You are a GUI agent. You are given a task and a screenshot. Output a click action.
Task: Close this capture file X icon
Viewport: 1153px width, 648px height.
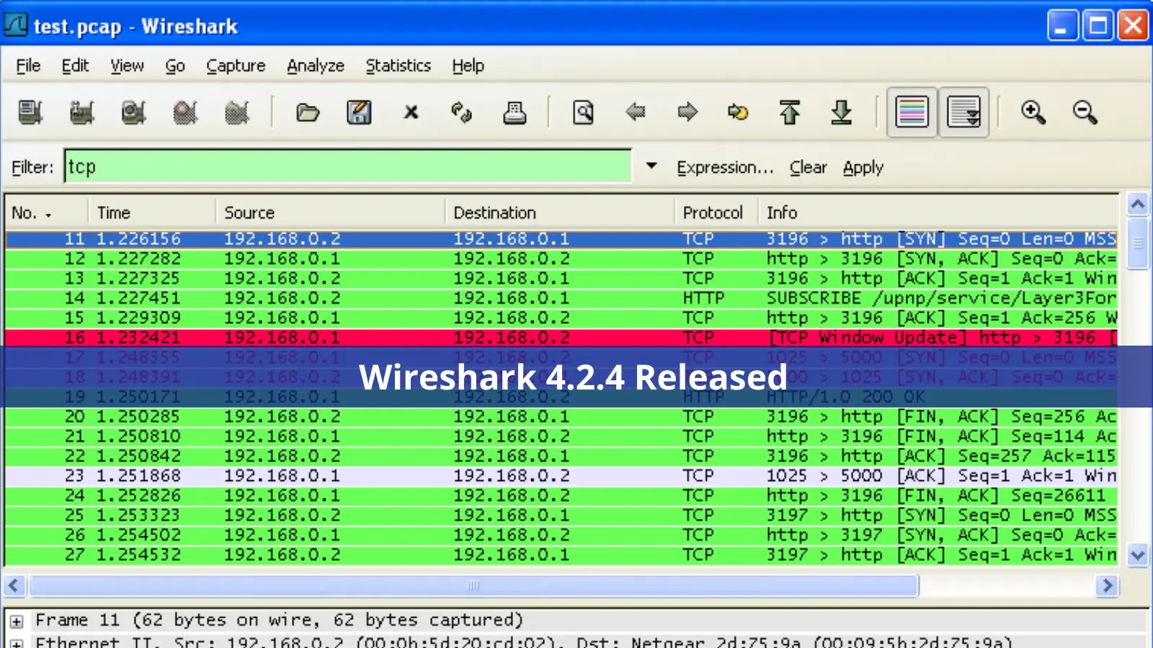[x=411, y=112]
